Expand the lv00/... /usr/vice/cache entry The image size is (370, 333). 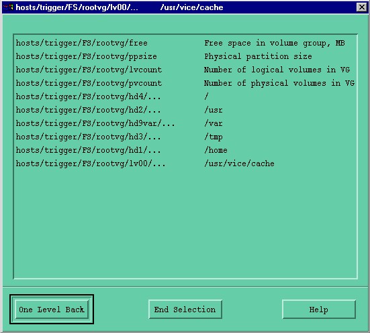185,163
